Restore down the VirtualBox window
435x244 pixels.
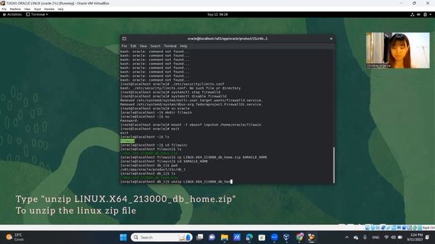point(414,3)
